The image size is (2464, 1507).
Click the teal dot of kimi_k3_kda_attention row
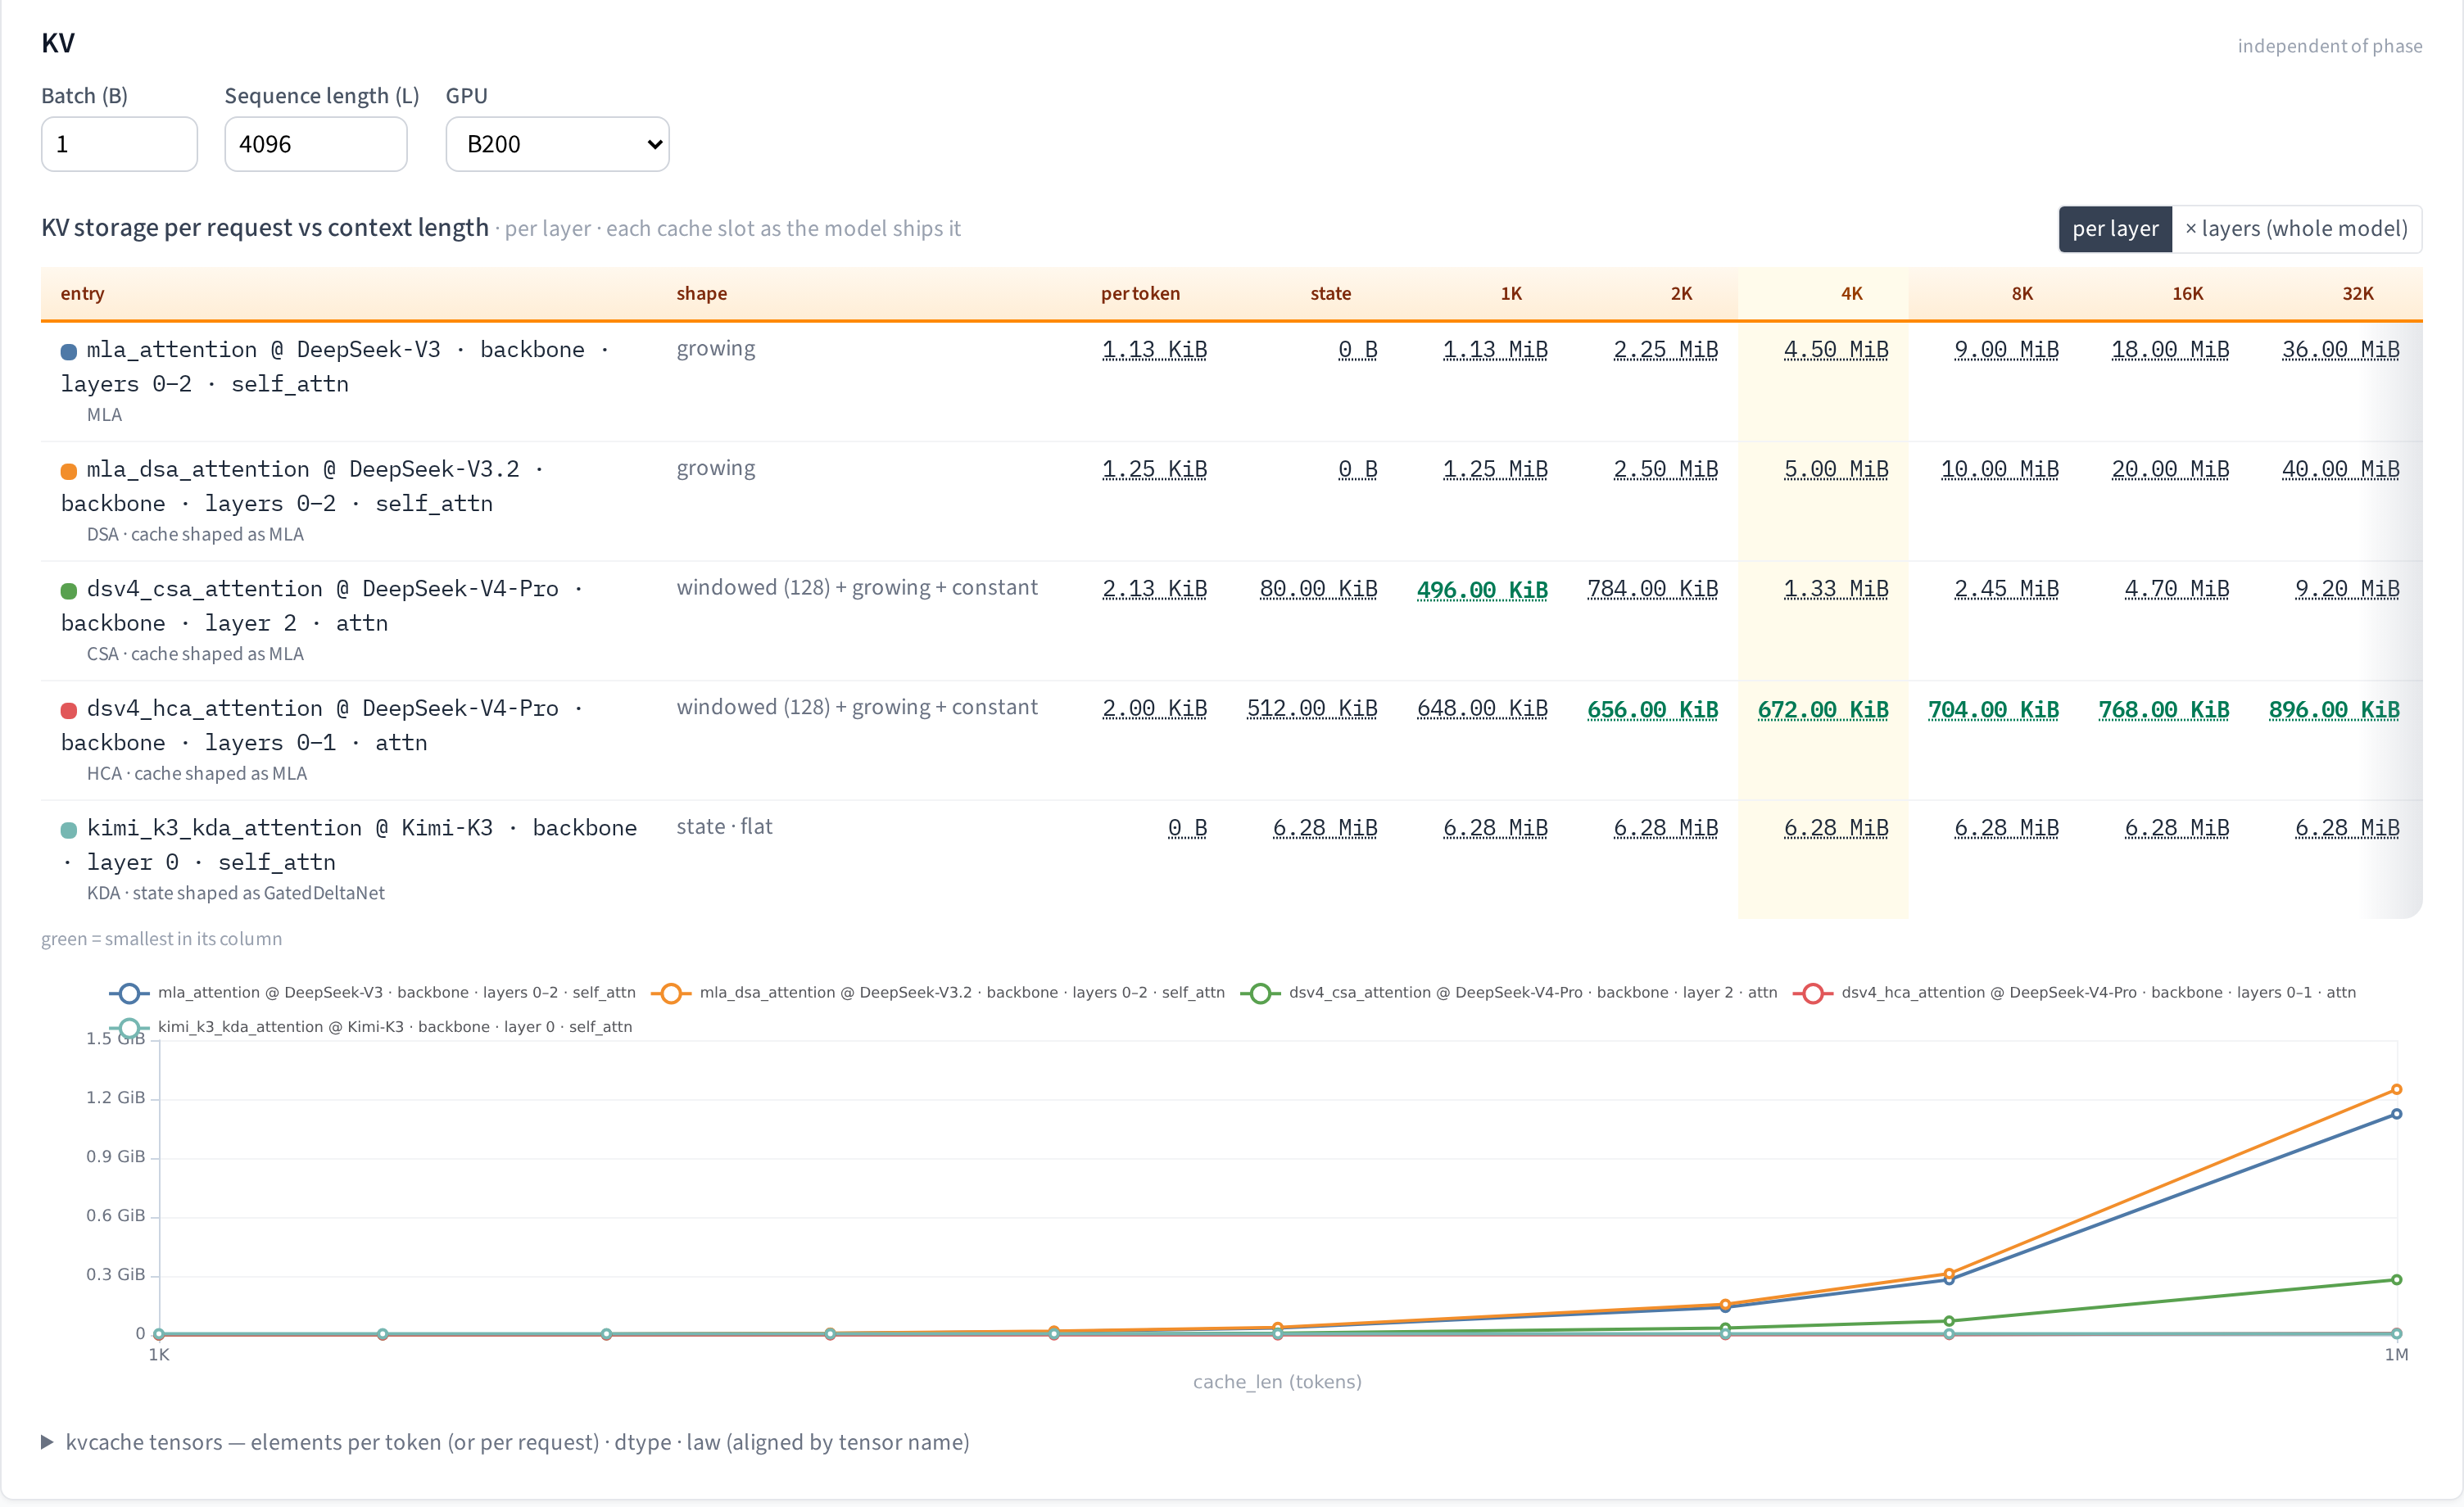pos(69,830)
